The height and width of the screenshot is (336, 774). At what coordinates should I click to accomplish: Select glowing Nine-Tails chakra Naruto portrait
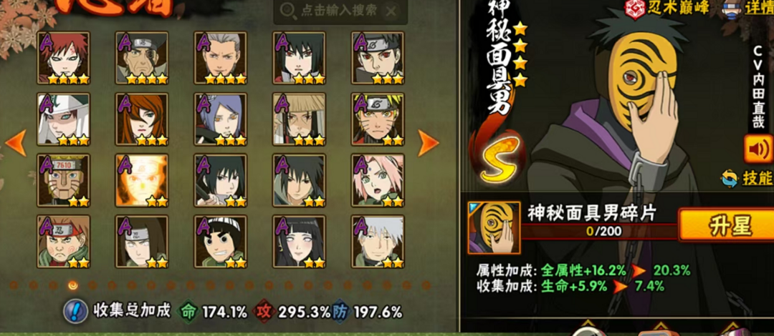pos(142,180)
